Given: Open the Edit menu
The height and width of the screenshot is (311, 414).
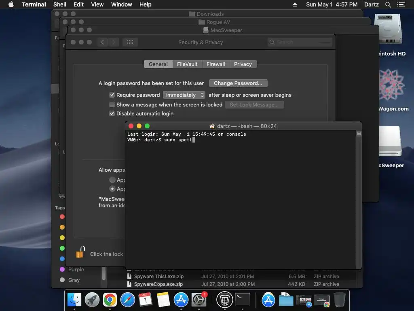Looking at the screenshot, I should coord(78,4).
